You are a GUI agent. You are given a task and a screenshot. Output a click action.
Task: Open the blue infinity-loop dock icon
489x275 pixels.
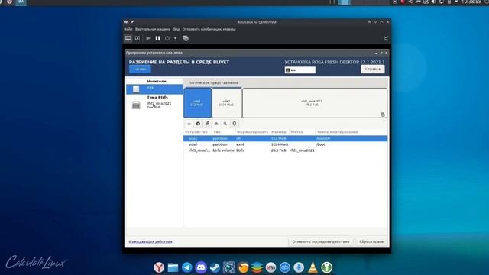pos(285,267)
